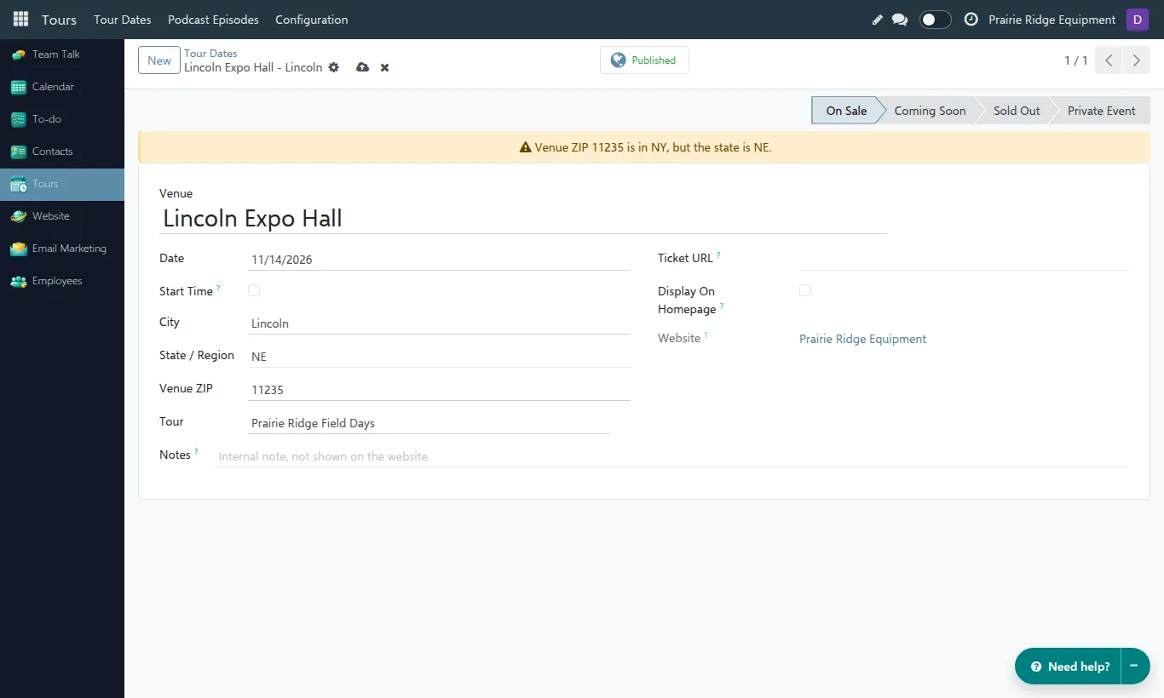The image size is (1164, 698).
Task: Click the user avatar D
Action: pyautogui.click(x=1138, y=20)
